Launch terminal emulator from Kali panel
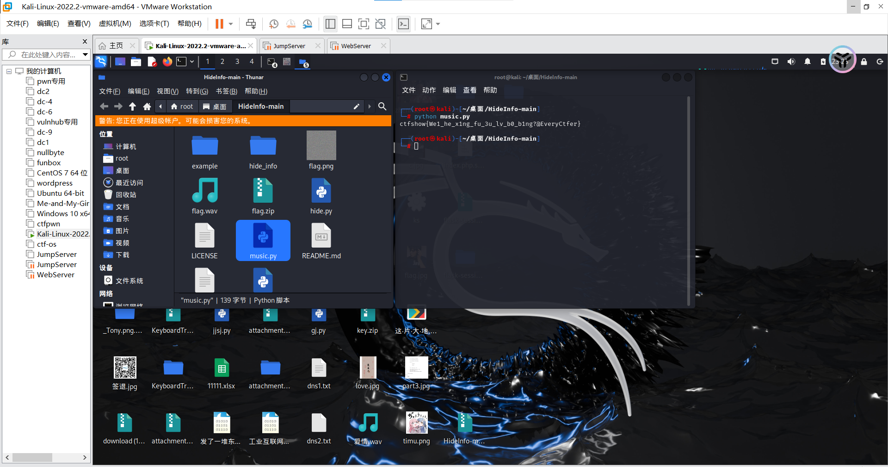 (181, 62)
